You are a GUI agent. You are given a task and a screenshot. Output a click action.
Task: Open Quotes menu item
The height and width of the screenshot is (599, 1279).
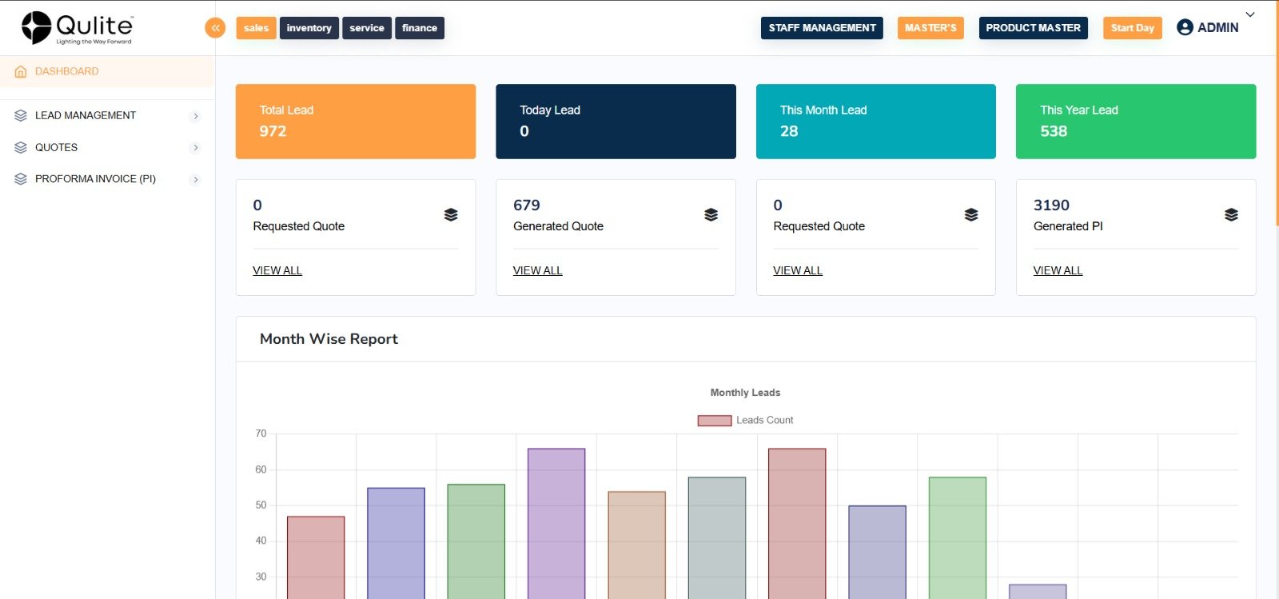click(107, 147)
